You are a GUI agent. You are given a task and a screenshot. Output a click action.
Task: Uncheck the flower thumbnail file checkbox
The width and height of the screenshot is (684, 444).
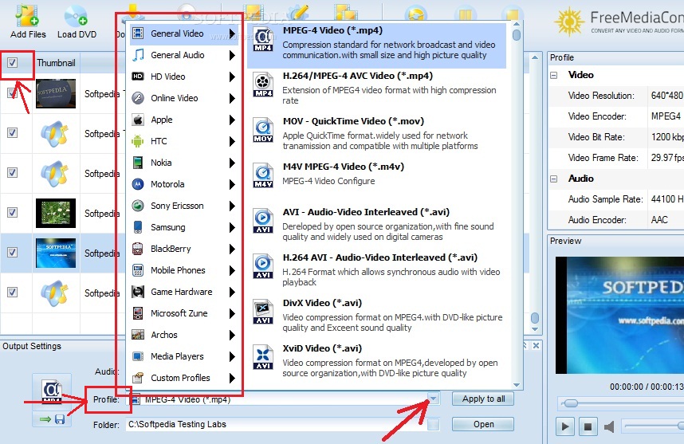[12, 212]
